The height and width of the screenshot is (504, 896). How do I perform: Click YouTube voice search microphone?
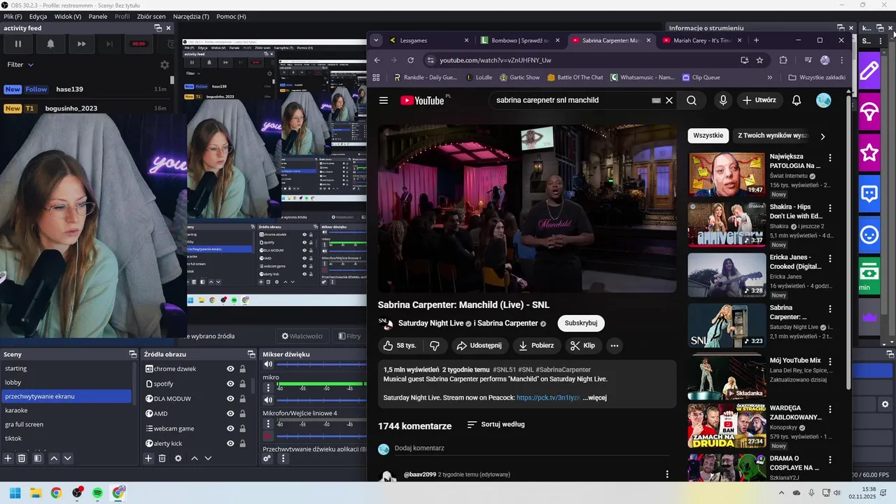coord(723,100)
